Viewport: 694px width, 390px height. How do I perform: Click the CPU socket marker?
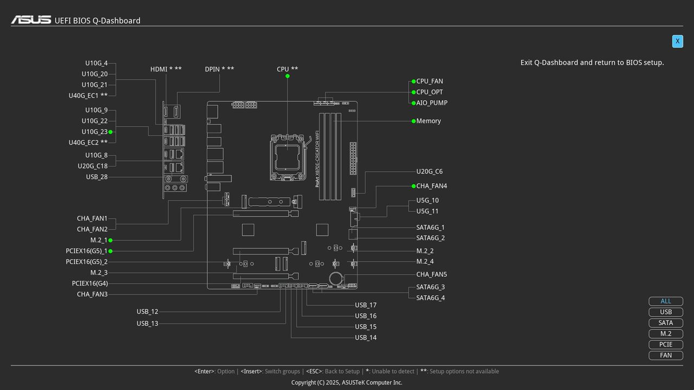pos(287,76)
